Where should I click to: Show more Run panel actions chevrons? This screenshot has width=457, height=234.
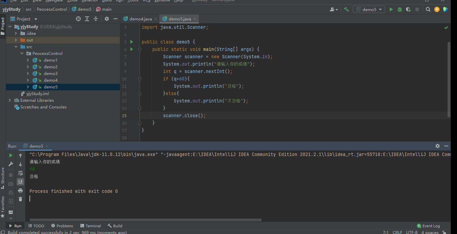(x=11, y=219)
